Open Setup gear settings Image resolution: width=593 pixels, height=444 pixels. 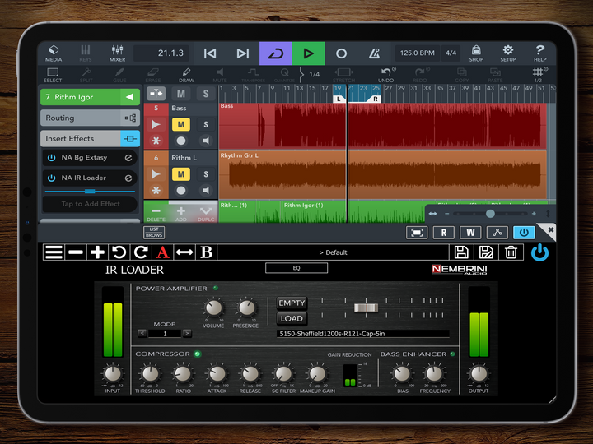508,53
